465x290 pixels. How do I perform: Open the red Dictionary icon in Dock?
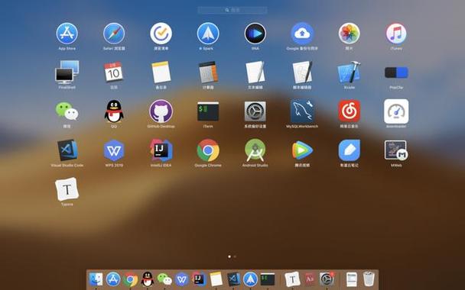310,279
